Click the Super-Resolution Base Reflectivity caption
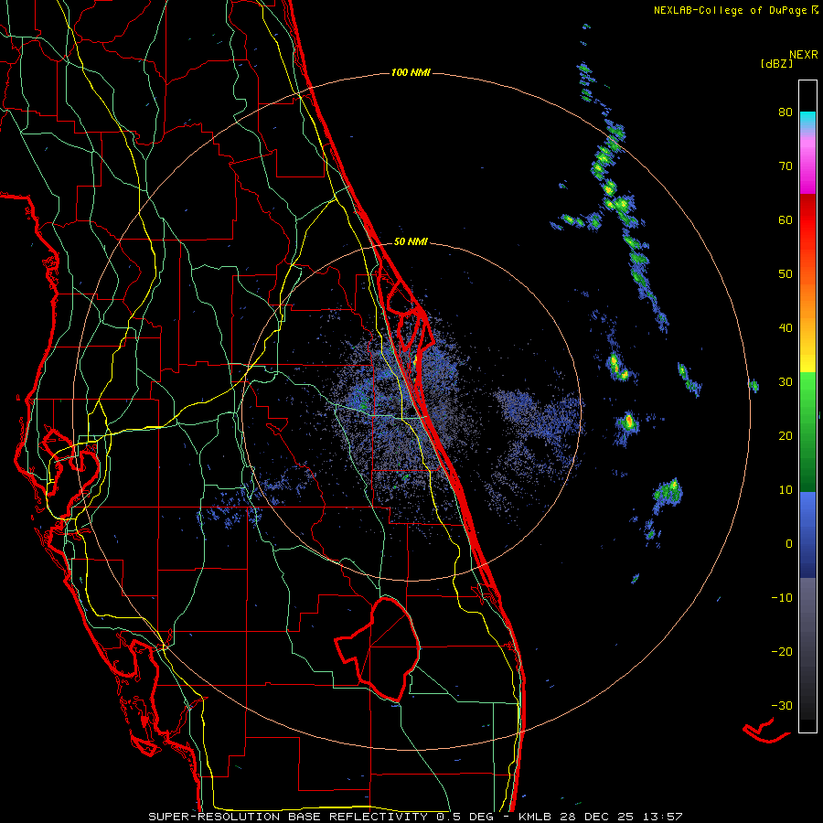 321,817
